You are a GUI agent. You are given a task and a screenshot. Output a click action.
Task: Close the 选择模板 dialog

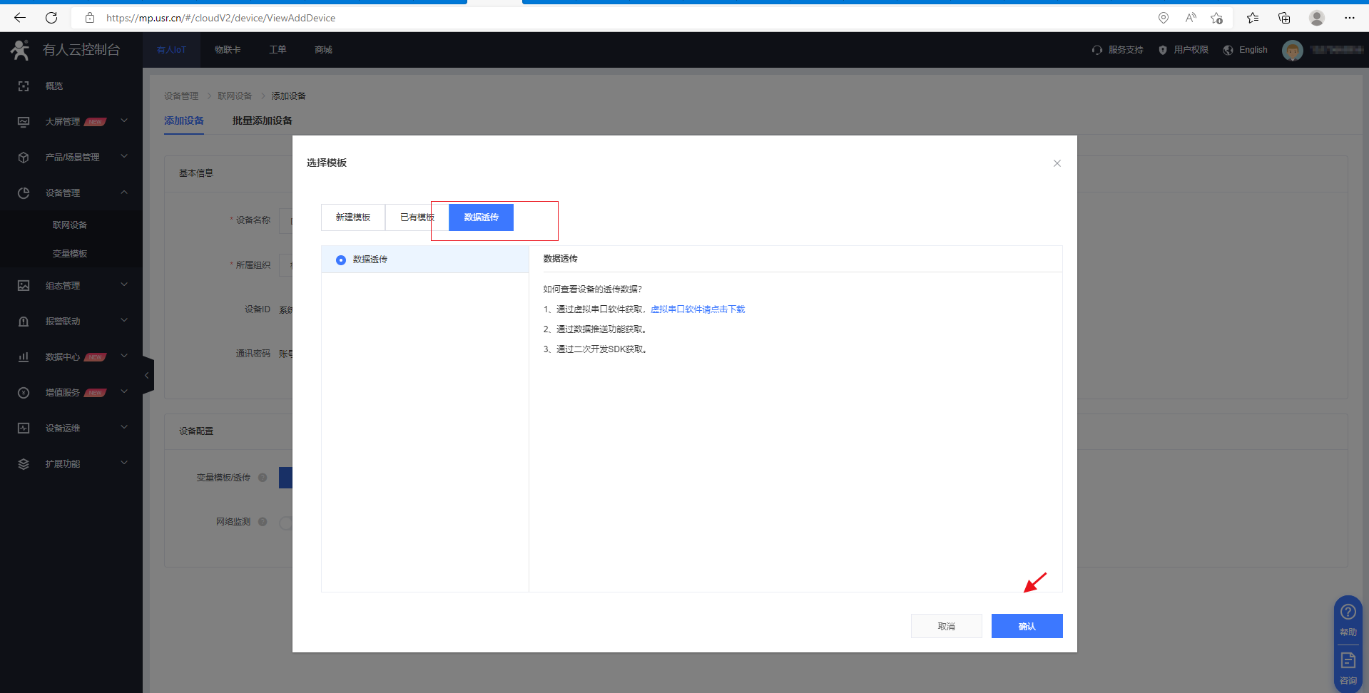pos(1057,163)
